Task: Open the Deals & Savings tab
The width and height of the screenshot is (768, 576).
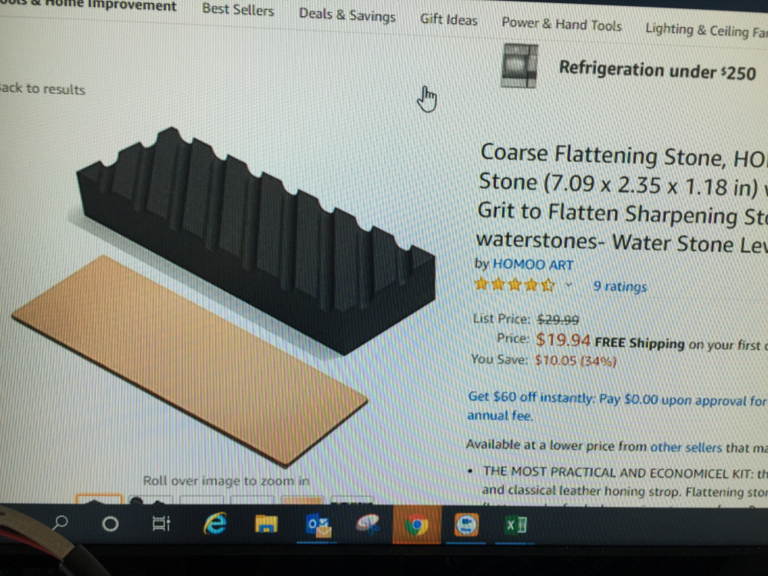Action: pos(347,15)
